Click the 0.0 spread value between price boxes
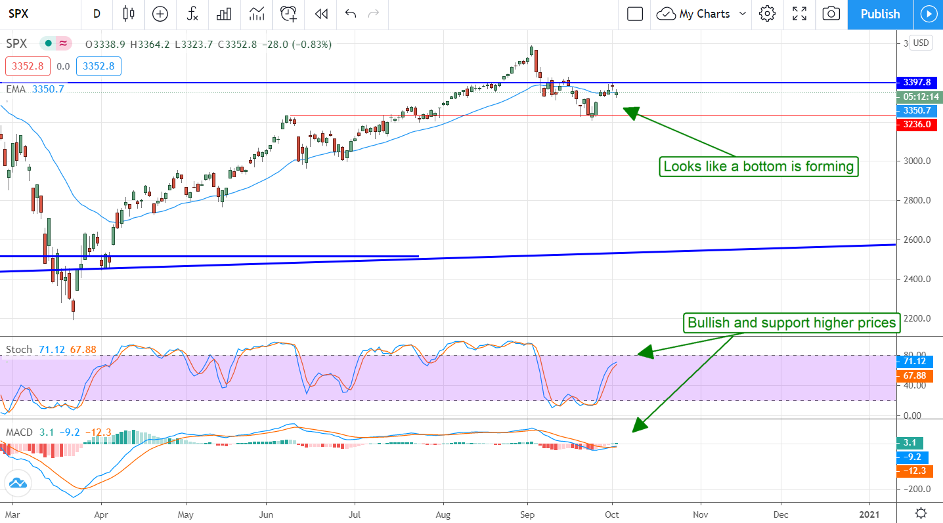Image resolution: width=943 pixels, height=523 pixels. click(x=62, y=66)
